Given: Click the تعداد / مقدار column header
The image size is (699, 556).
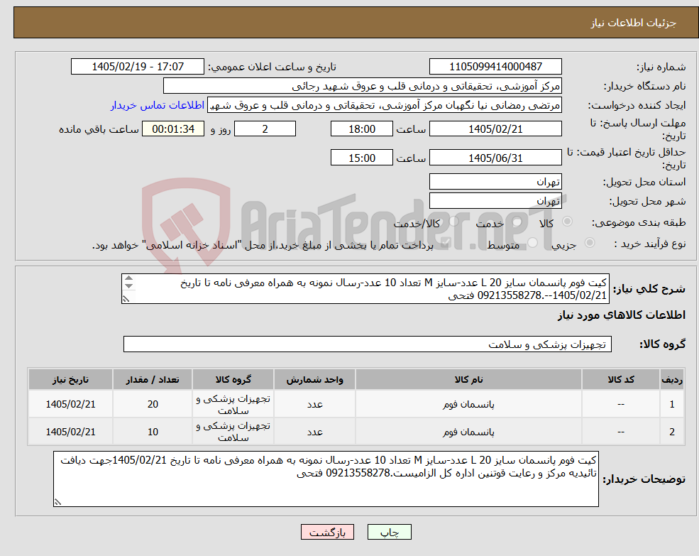Looking at the screenshot, I should click(x=153, y=379).
